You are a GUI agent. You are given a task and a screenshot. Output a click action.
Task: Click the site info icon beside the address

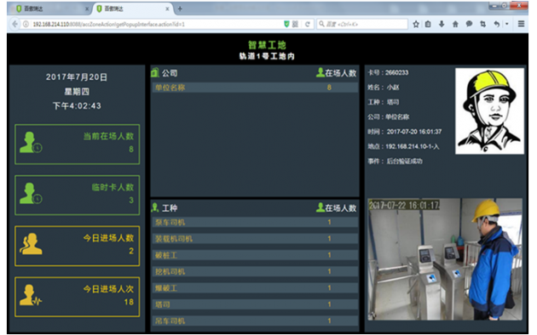click(x=26, y=25)
